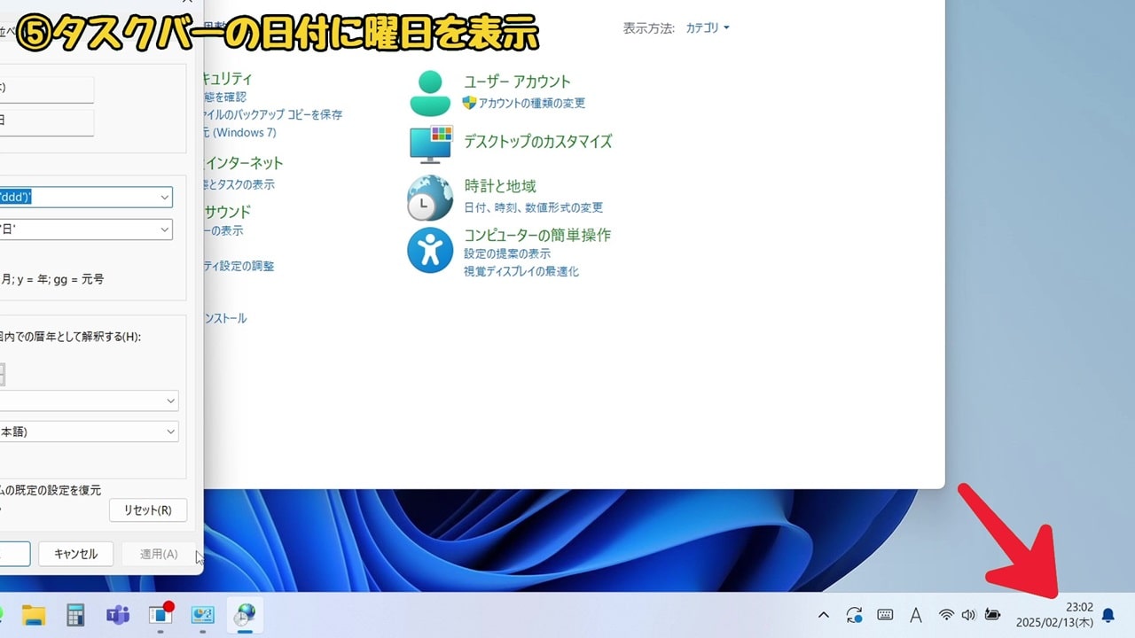Click the battery status tray icon

point(993,615)
